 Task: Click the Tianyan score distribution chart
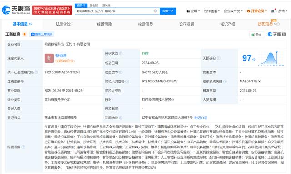271,58
